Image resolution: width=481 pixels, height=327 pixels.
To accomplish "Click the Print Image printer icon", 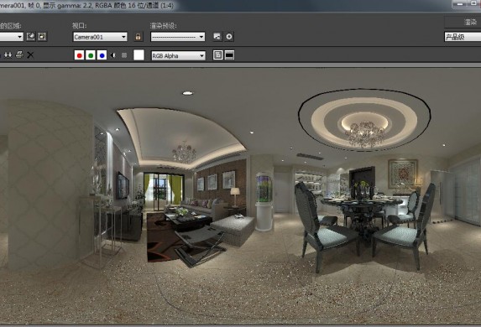I will coord(19,54).
